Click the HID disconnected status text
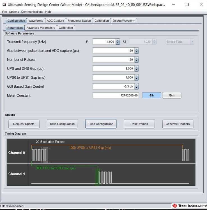 12,206
